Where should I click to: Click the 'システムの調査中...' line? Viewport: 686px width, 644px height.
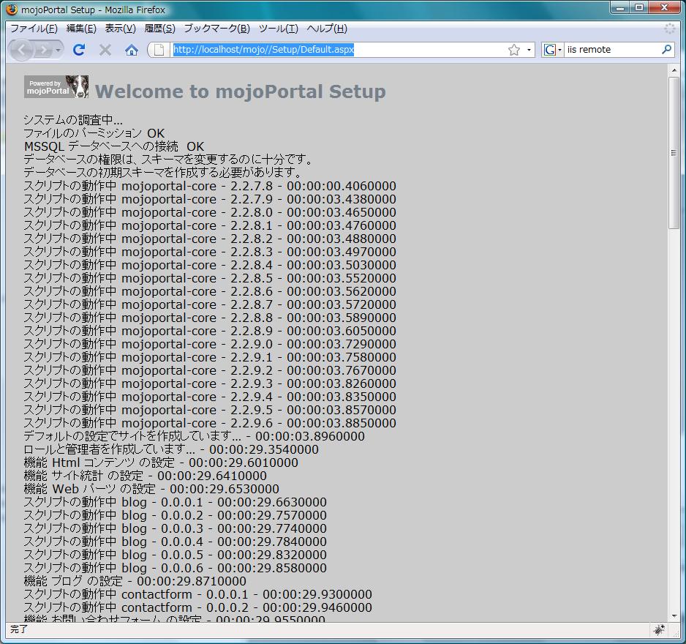pyautogui.click(x=73, y=120)
